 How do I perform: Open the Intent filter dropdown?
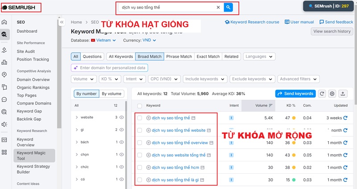click(134, 79)
